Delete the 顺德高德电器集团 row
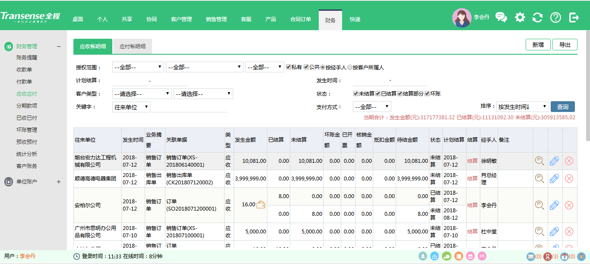The width and height of the screenshot is (590, 264). coord(569,178)
